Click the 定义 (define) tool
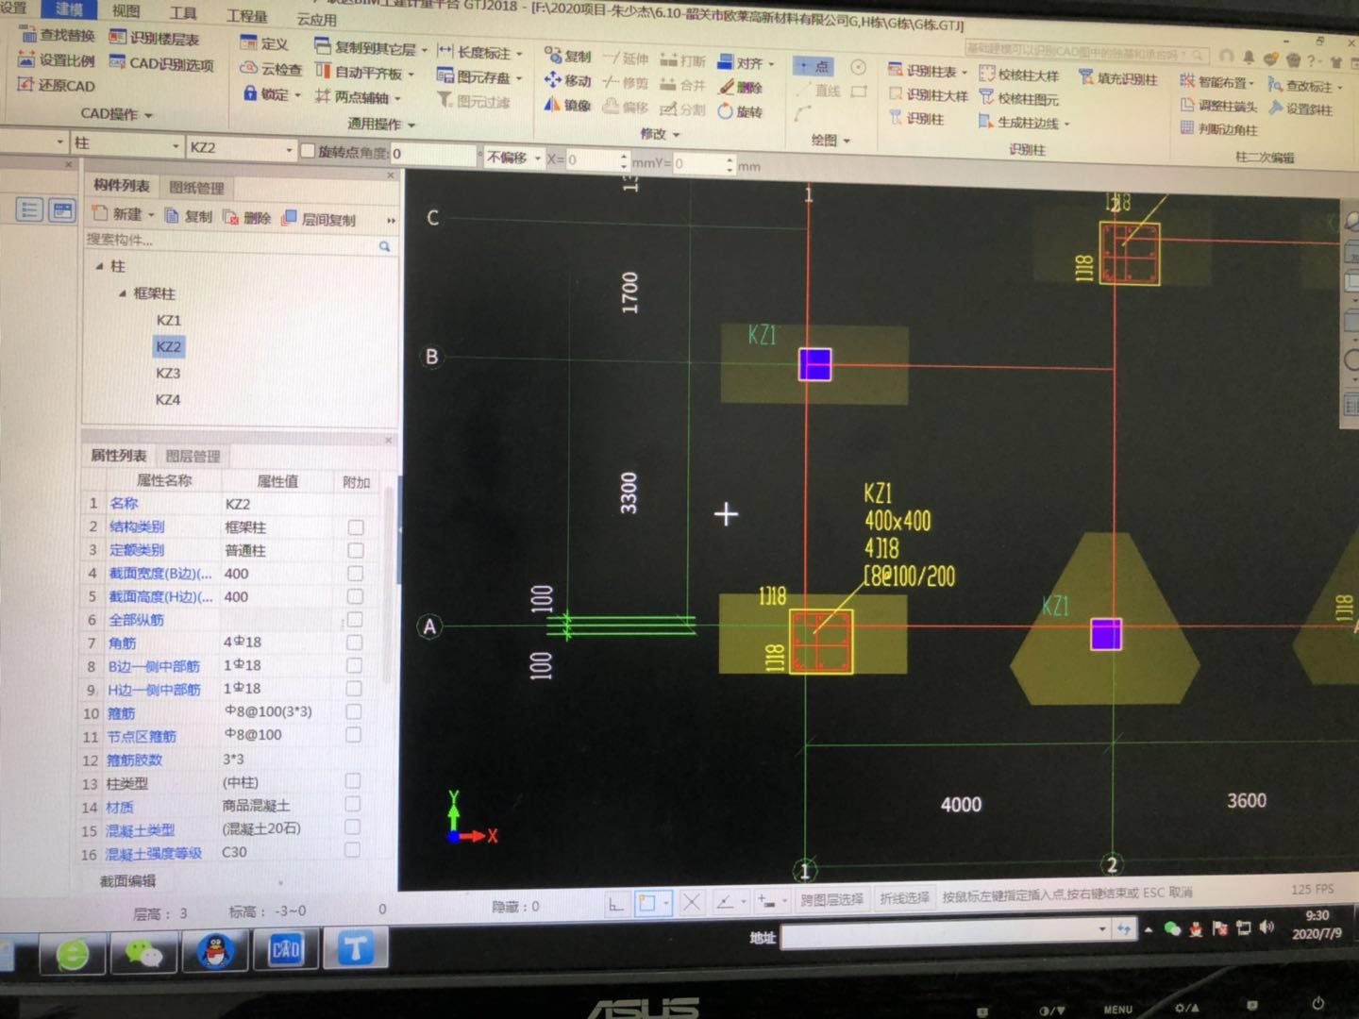The height and width of the screenshot is (1019, 1359). point(264,43)
